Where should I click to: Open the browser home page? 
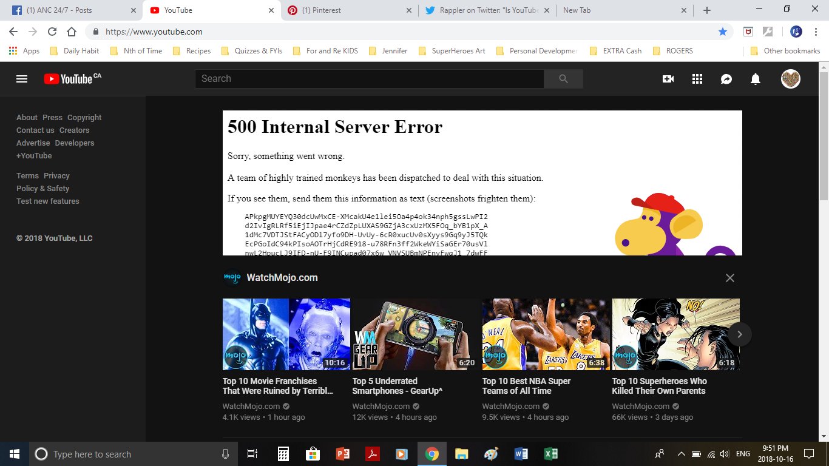[x=72, y=32]
